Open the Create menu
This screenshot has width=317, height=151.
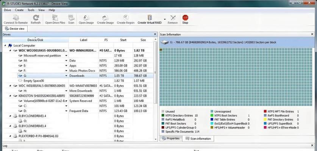[19, 10]
